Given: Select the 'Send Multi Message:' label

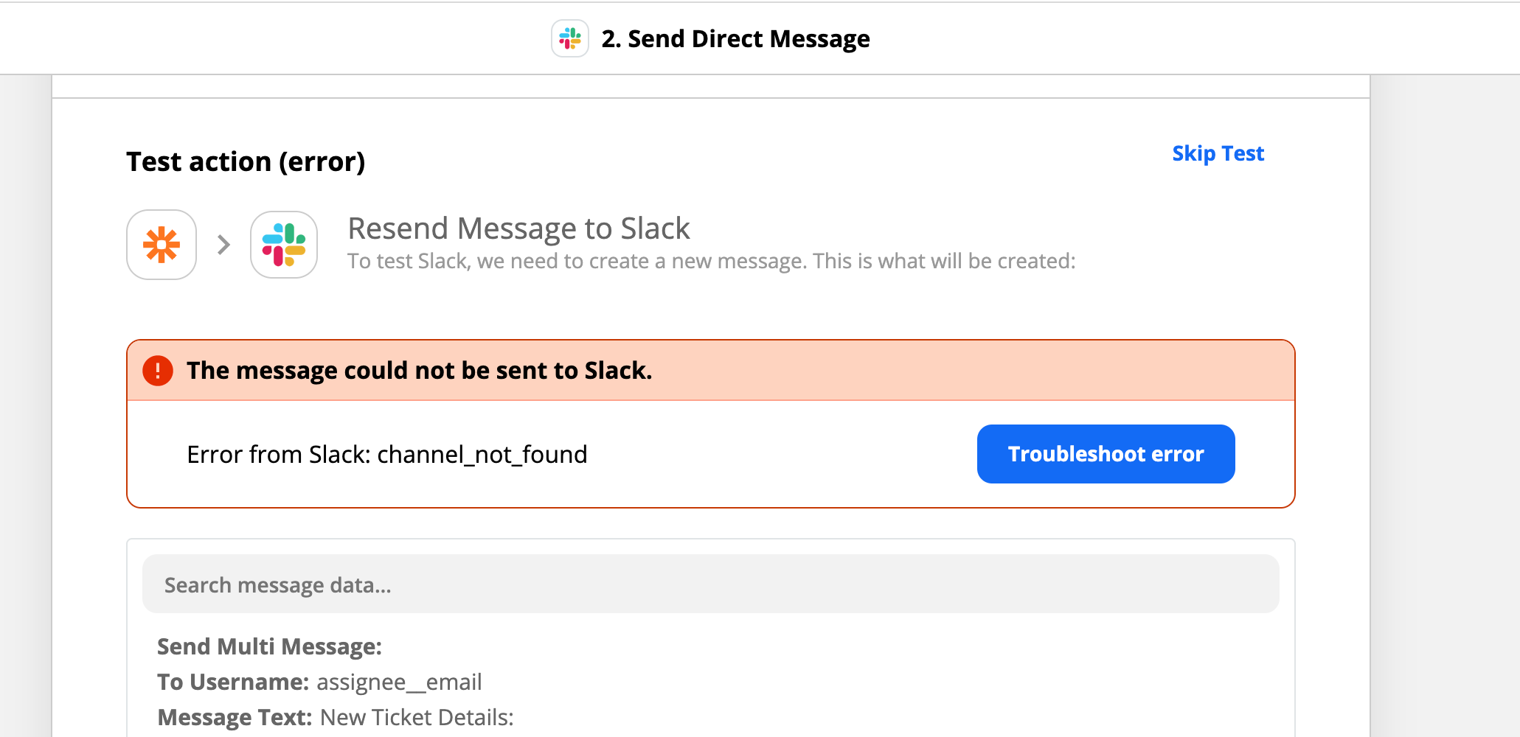Looking at the screenshot, I should [x=269, y=646].
